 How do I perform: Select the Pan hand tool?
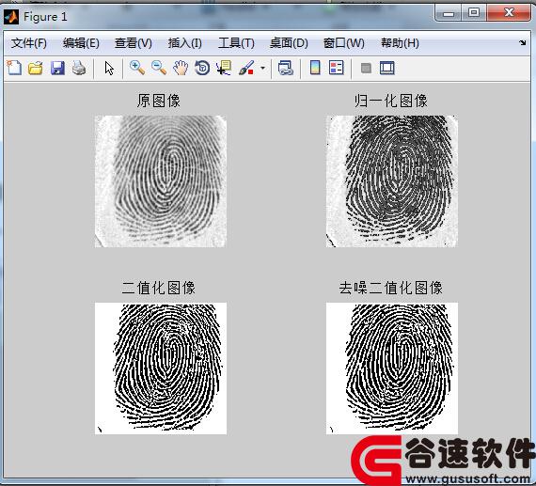click(181, 68)
